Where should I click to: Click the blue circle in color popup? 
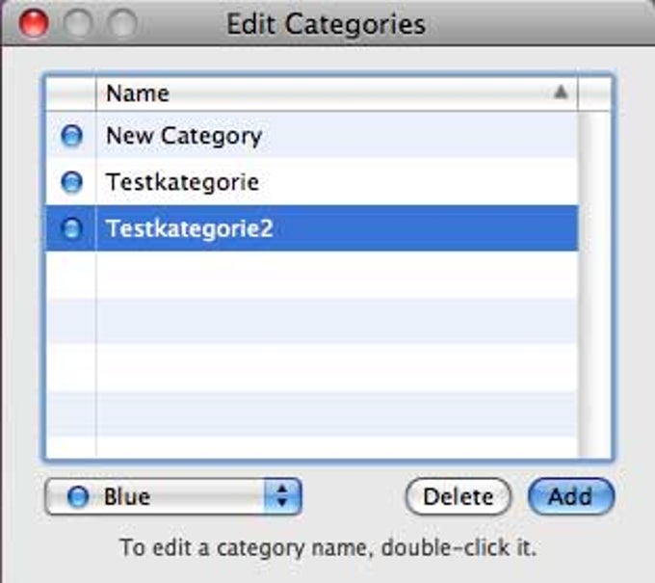pyautogui.click(x=78, y=496)
